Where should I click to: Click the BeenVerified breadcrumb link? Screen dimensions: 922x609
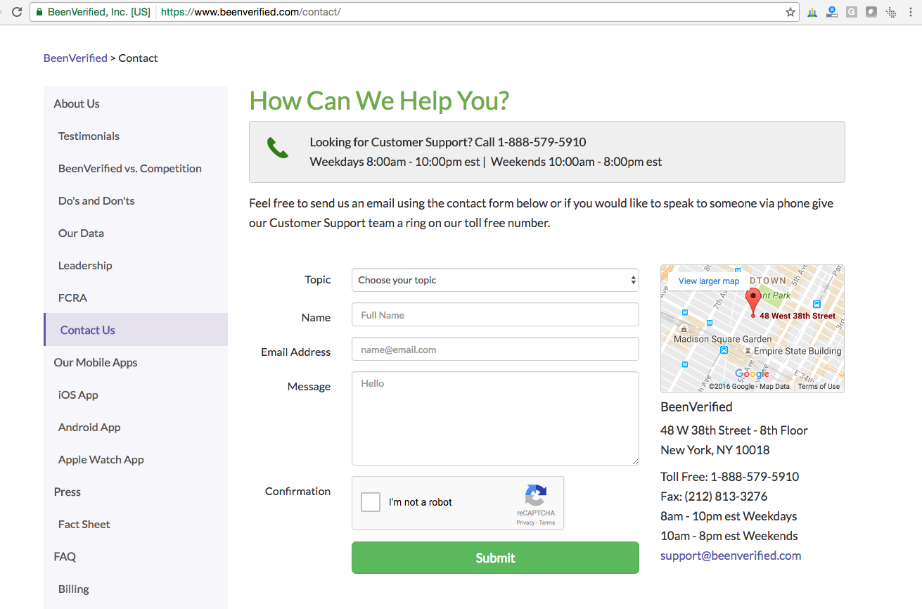(x=75, y=58)
